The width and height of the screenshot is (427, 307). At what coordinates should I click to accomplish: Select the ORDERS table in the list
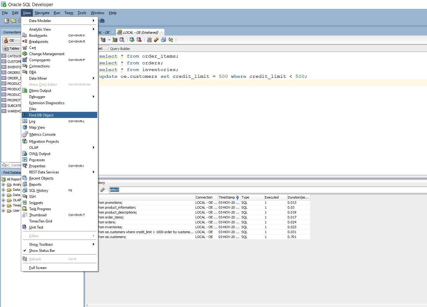[x=11, y=73]
